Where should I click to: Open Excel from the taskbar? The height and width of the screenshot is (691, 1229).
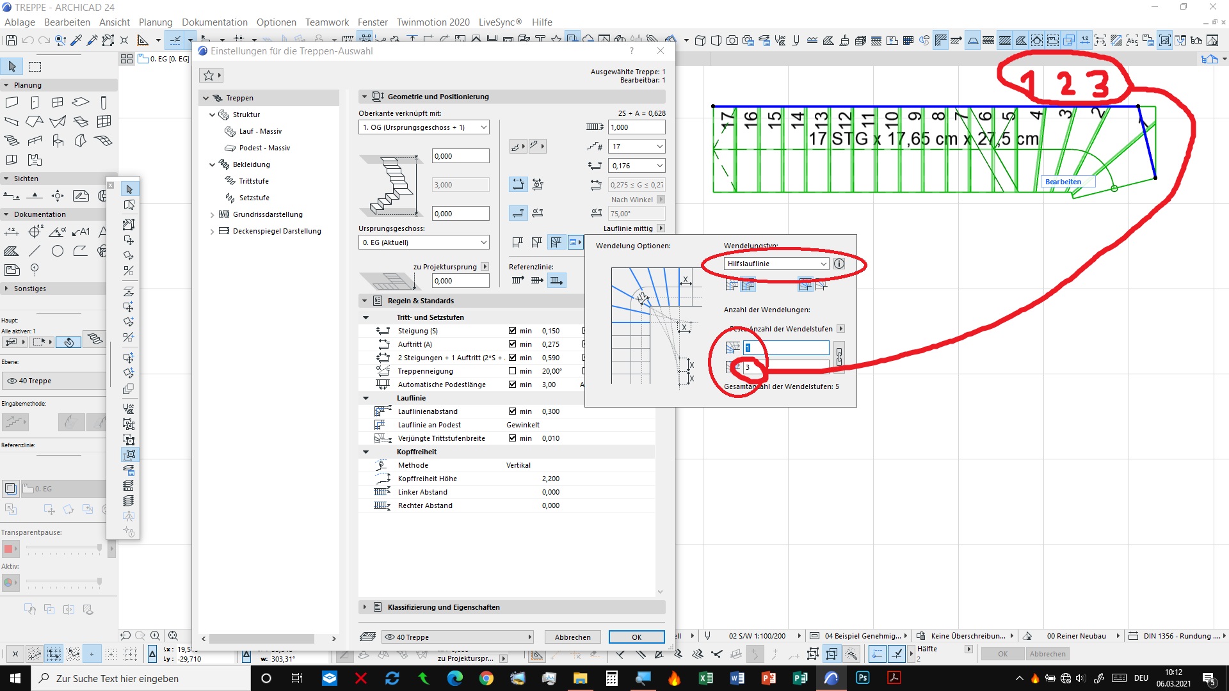[x=706, y=678]
